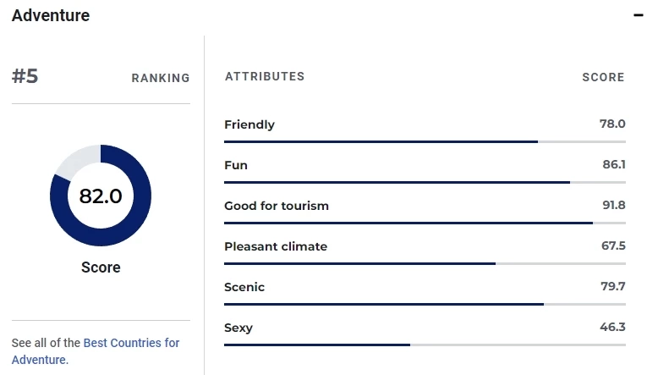The width and height of the screenshot is (647, 375).
Task: Click the Scenic score progress bar
Action: [x=425, y=304]
